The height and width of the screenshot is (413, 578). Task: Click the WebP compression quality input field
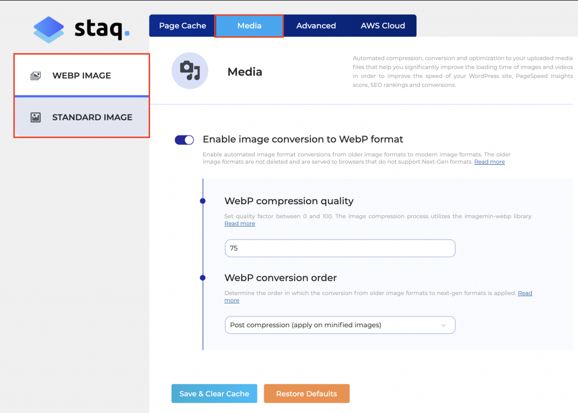pos(340,248)
